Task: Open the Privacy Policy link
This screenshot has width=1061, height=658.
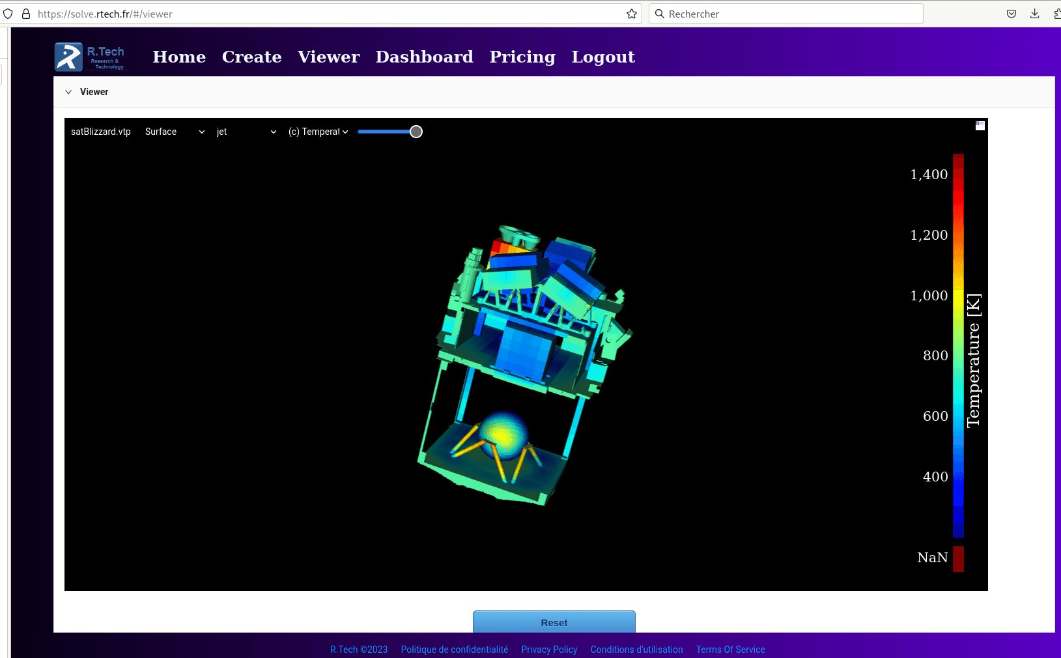Action: [x=549, y=649]
